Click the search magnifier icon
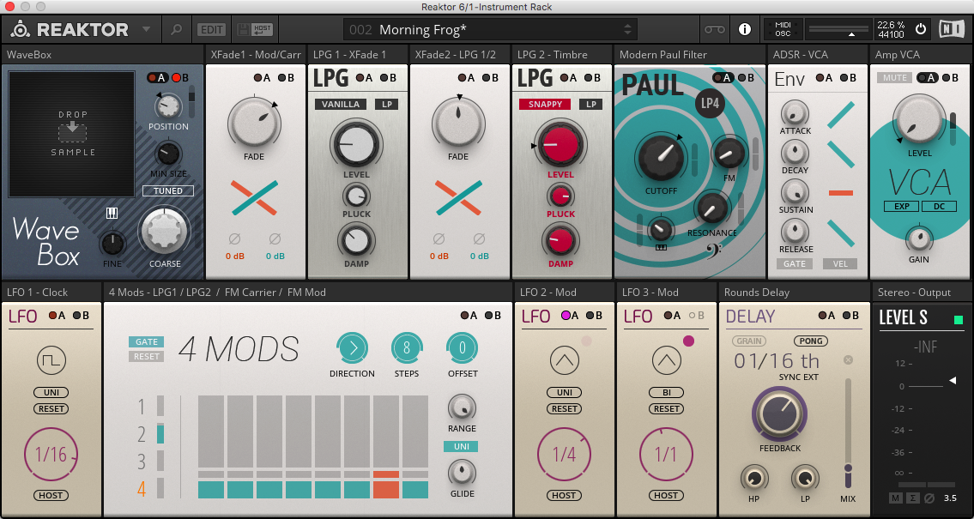 [177, 29]
